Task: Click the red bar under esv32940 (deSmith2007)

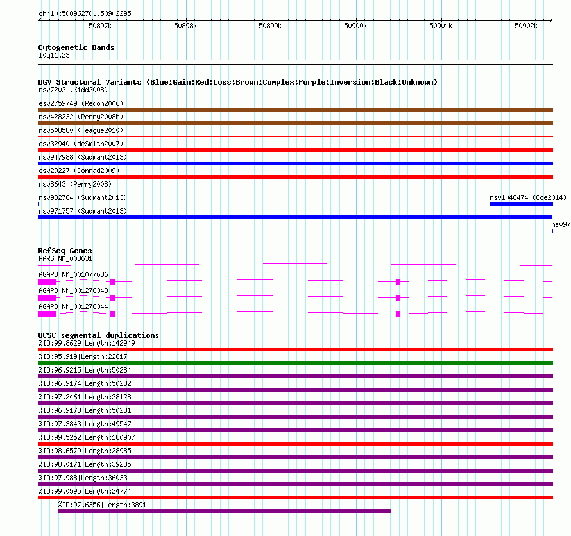Action: pyautogui.click(x=295, y=150)
